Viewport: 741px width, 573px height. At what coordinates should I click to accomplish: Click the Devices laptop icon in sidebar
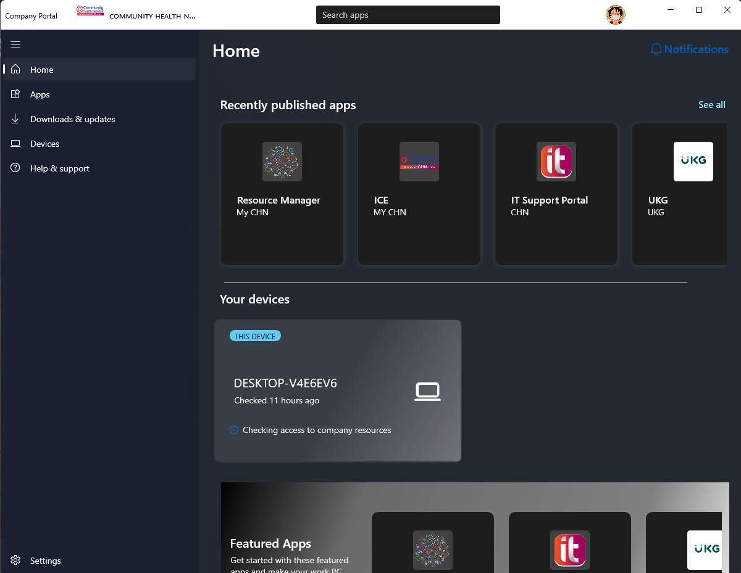[16, 143]
